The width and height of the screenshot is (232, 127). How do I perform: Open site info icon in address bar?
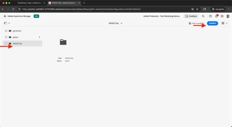click(19, 9)
